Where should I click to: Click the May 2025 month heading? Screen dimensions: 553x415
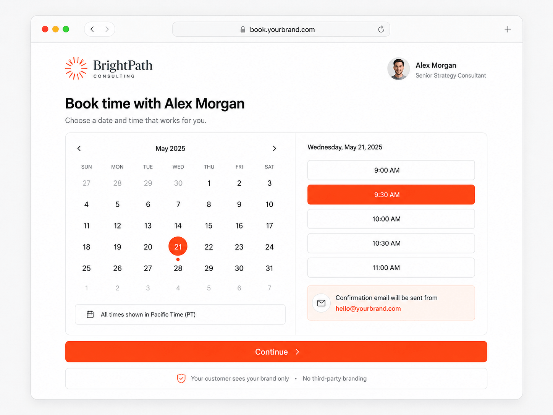(170, 149)
